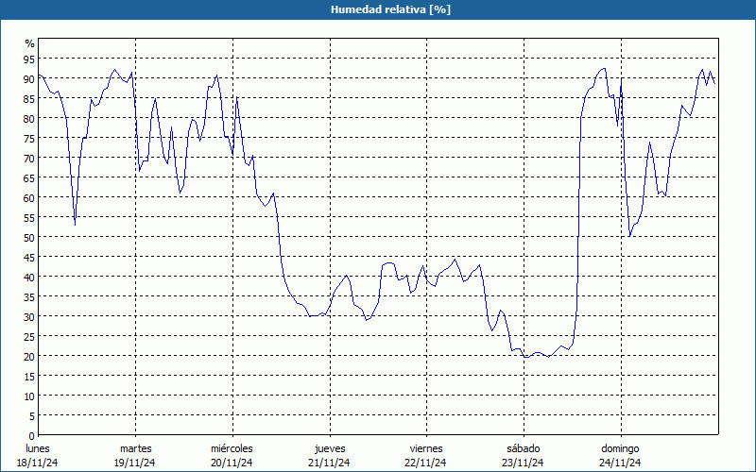Select the 80 y-axis label
Screen dimensions: 756x472
[30, 118]
